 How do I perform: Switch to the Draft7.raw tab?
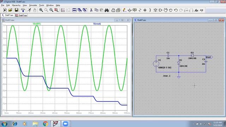click(21, 15)
